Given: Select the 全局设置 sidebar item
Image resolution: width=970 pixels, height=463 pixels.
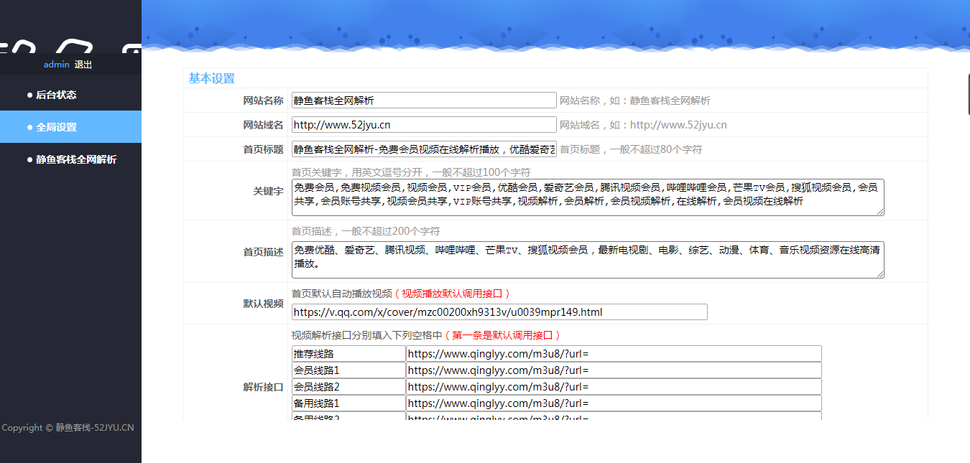Looking at the screenshot, I should click(56, 127).
